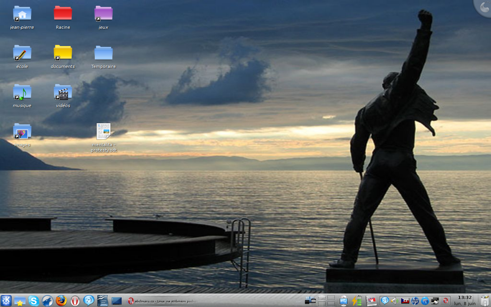Switch to the abclinuxu.cz Opera task
This screenshot has width=491, height=307.
tap(162, 301)
